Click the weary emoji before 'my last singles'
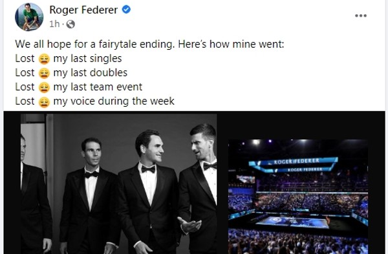 [x=44, y=59]
